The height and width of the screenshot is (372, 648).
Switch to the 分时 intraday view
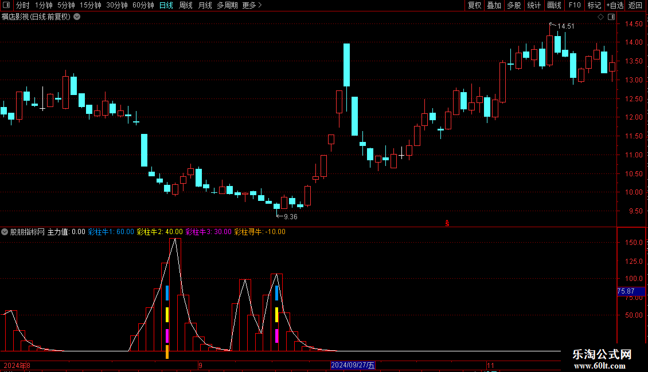(x=23, y=5)
